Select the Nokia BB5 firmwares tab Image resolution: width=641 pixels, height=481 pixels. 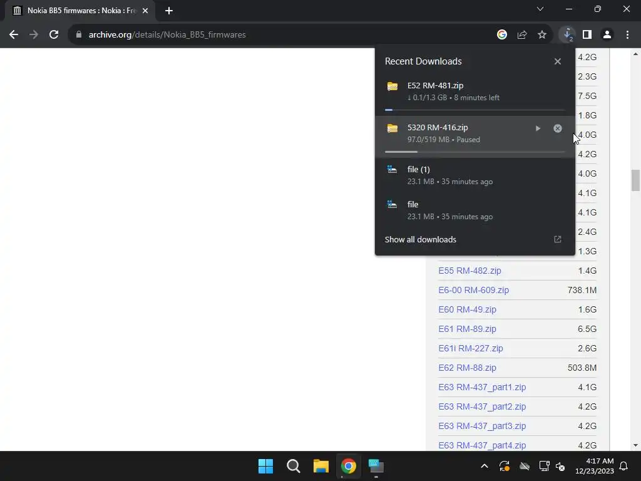[x=81, y=11]
